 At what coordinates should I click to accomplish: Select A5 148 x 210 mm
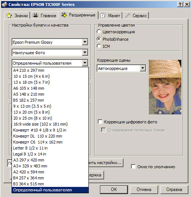tap(50, 94)
